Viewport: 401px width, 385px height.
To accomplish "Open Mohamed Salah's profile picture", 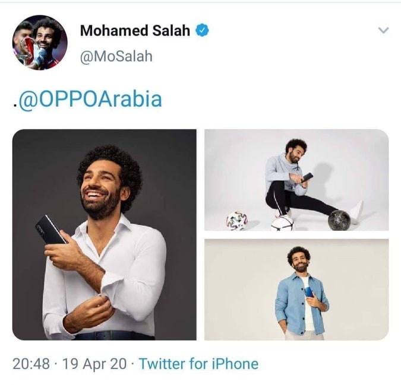I will tap(40, 43).
